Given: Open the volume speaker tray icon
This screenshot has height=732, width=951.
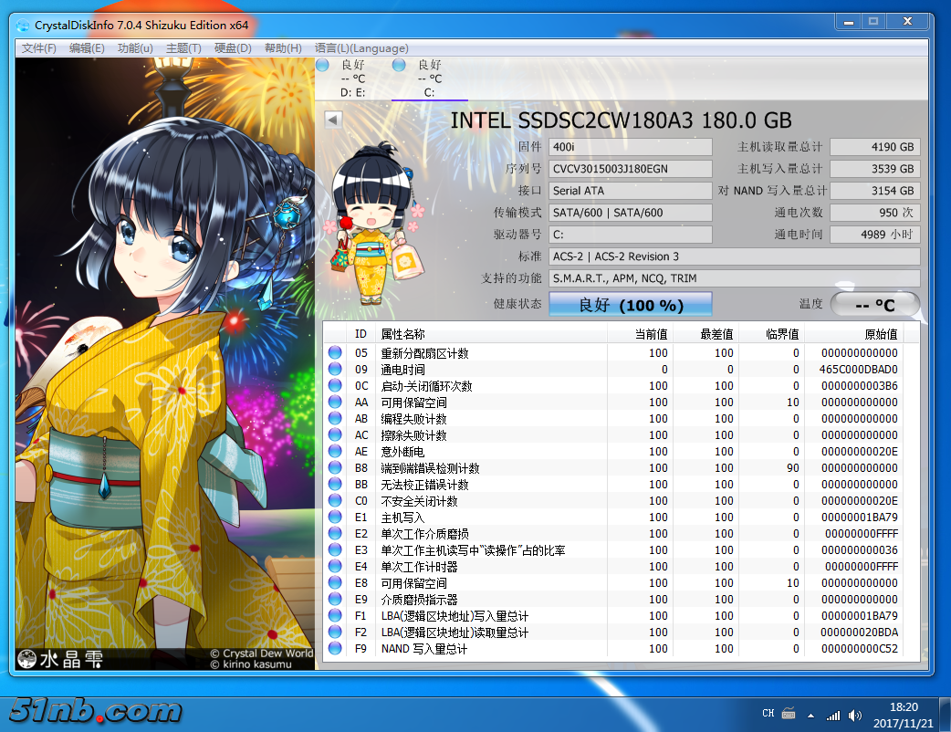Looking at the screenshot, I should tap(854, 715).
